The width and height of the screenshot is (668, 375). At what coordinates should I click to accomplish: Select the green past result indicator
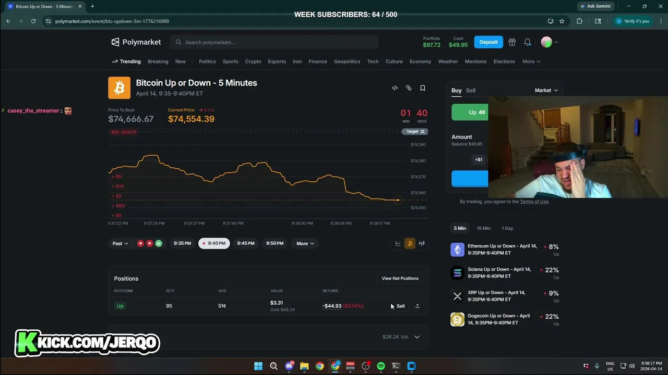tap(159, 243)
